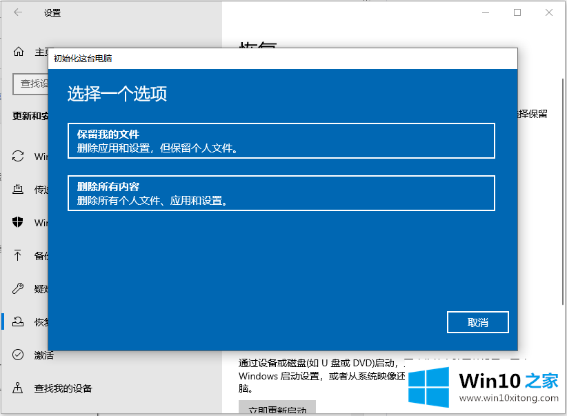
Task: Open the activation checkmark circle icon
Action: pyautogui.click(x=18, y=355)
